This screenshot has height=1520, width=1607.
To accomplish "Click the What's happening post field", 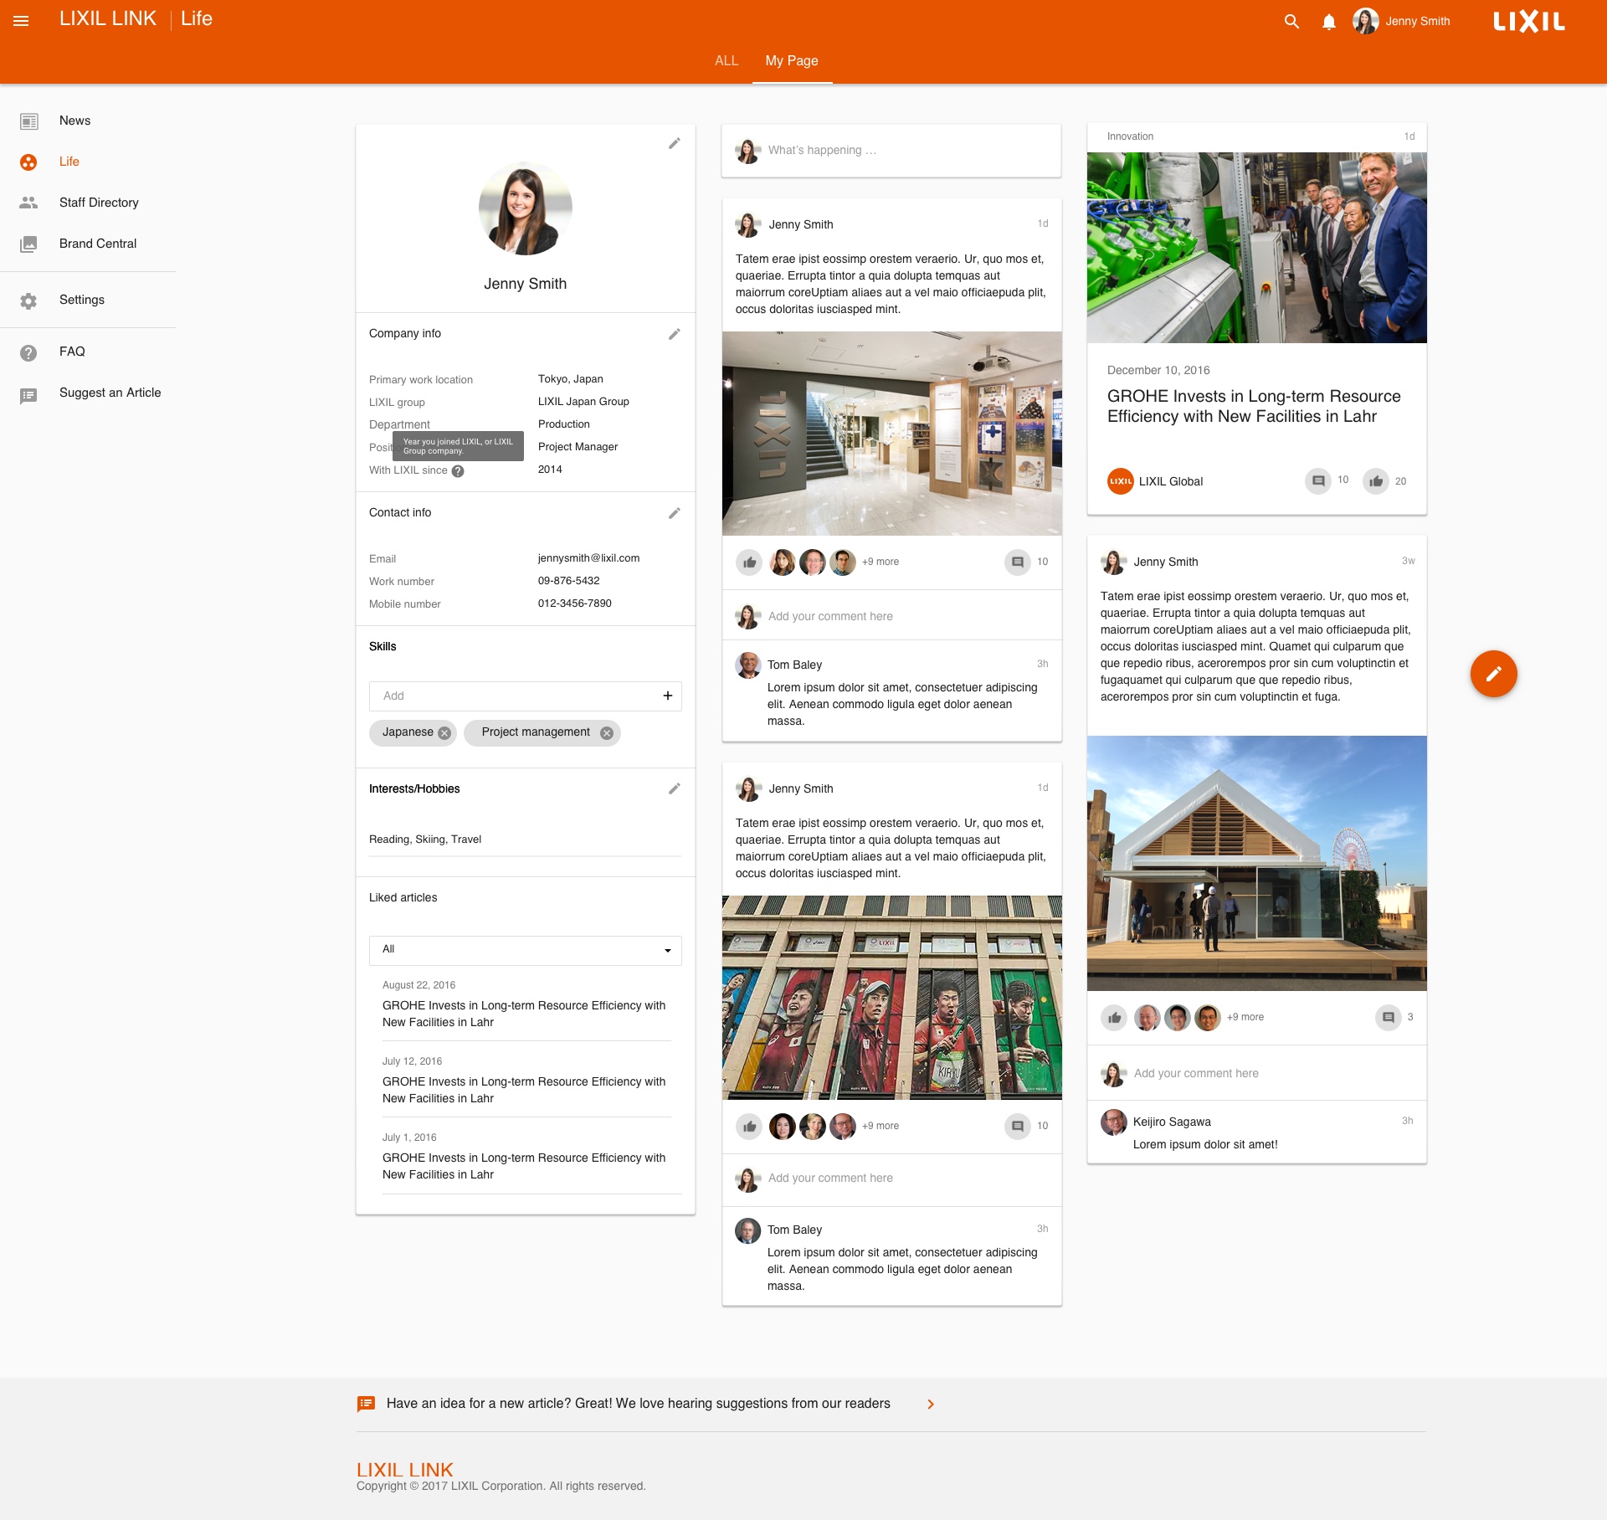I will (x=891, y=151).
